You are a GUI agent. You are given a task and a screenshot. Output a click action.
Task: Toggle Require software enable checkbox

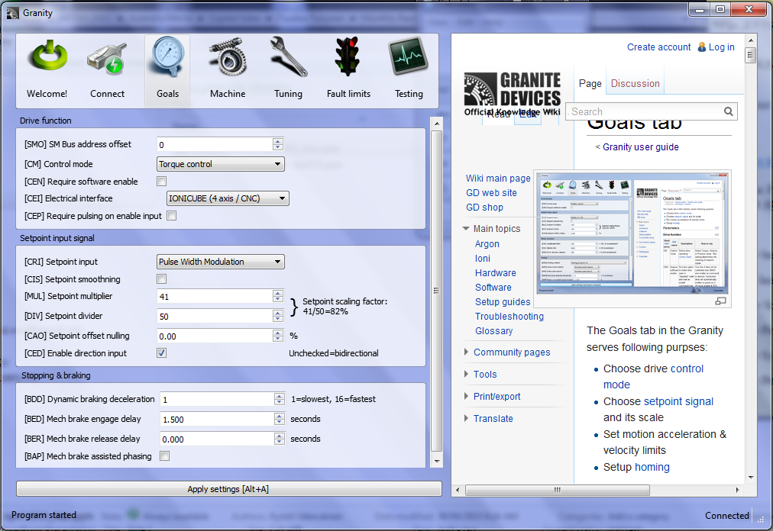pyautogui.click(x=162, y=182)
